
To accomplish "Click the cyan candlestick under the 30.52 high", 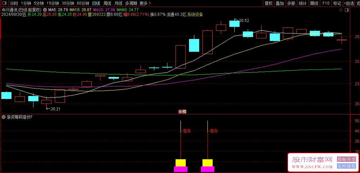I will point(234,24).
